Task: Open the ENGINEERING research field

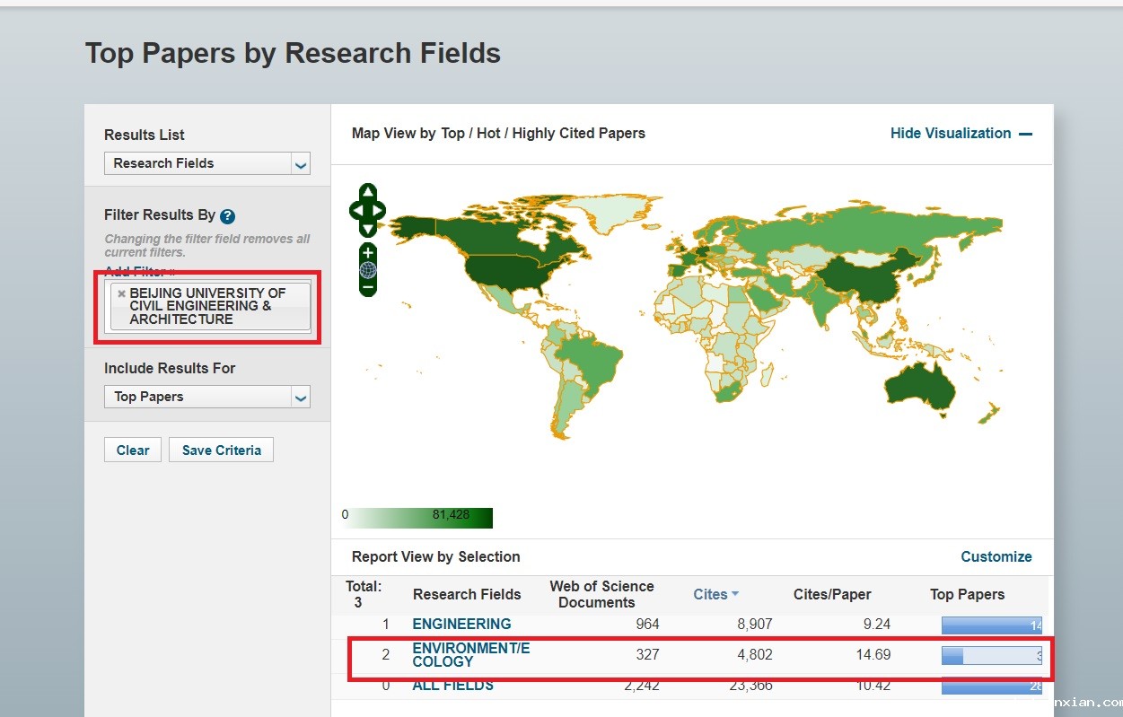Action: (x=461, y=624)
